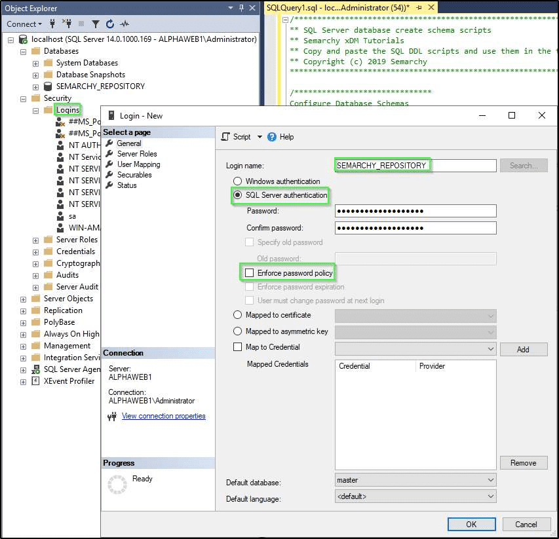This screenshot has height=539, width=559.
Task: Open the Map to Credential combo box
Action: (x=415, y=349)
